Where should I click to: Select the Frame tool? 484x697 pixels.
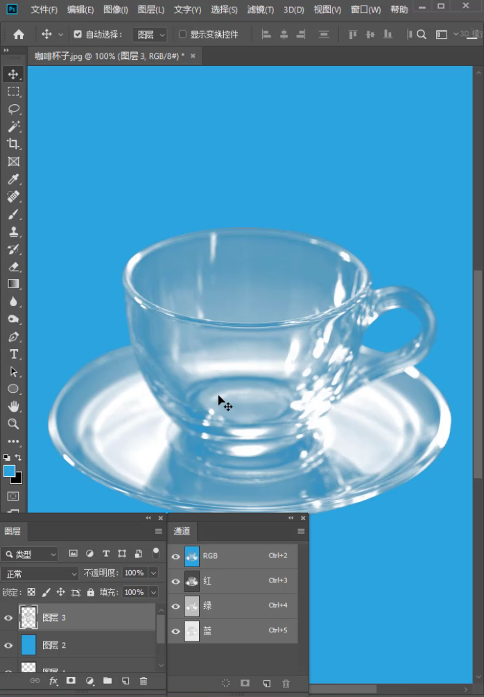pos(13,162)
